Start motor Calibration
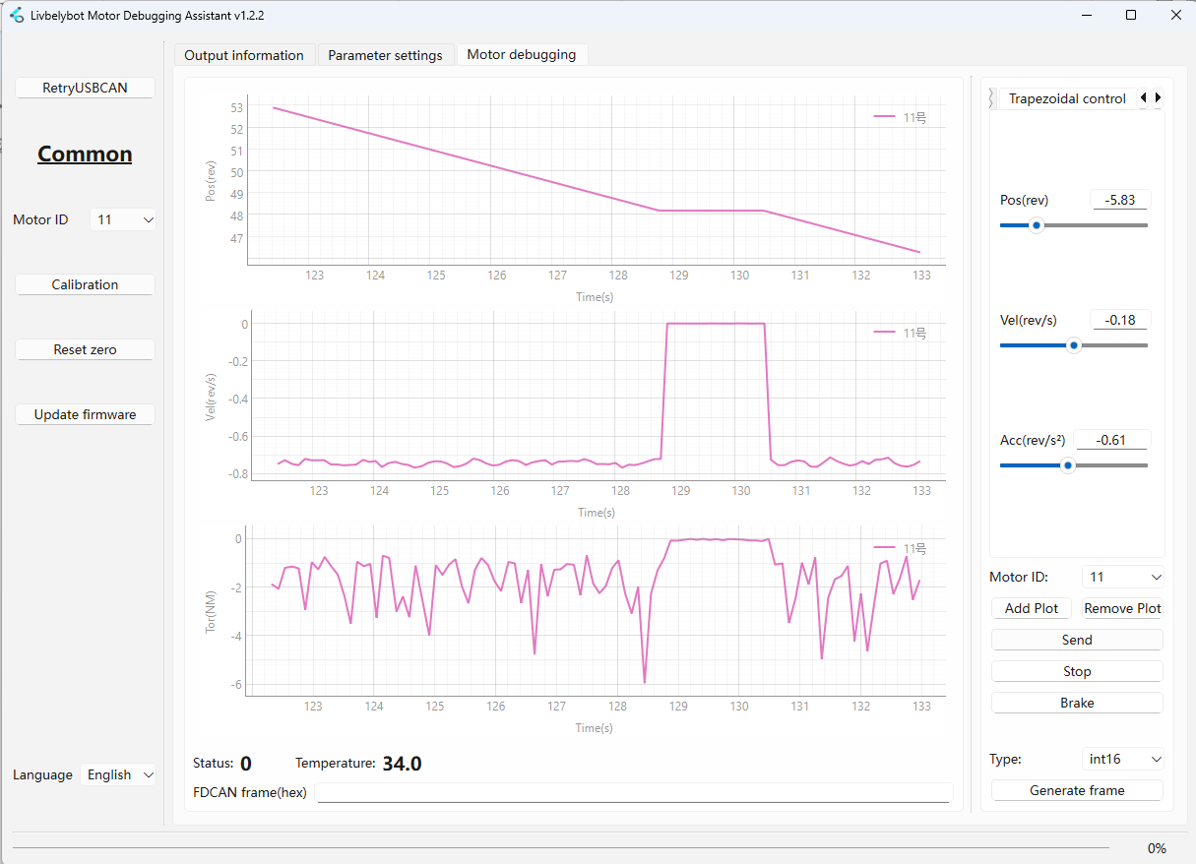Image resolution: width=1196 pixels, height=864 pixels. click(85, 284)
